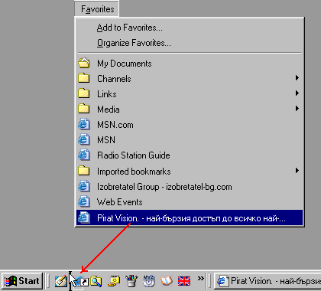
Task: Click the My Documents folder icon
Action: point(84,63)
